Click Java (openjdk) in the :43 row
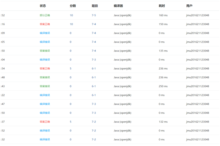Viewport: 220px width, 146px height. click(123, 86)
